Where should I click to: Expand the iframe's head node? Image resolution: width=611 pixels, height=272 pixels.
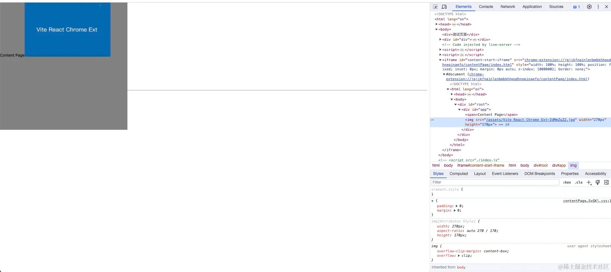(x=452, y=94)
